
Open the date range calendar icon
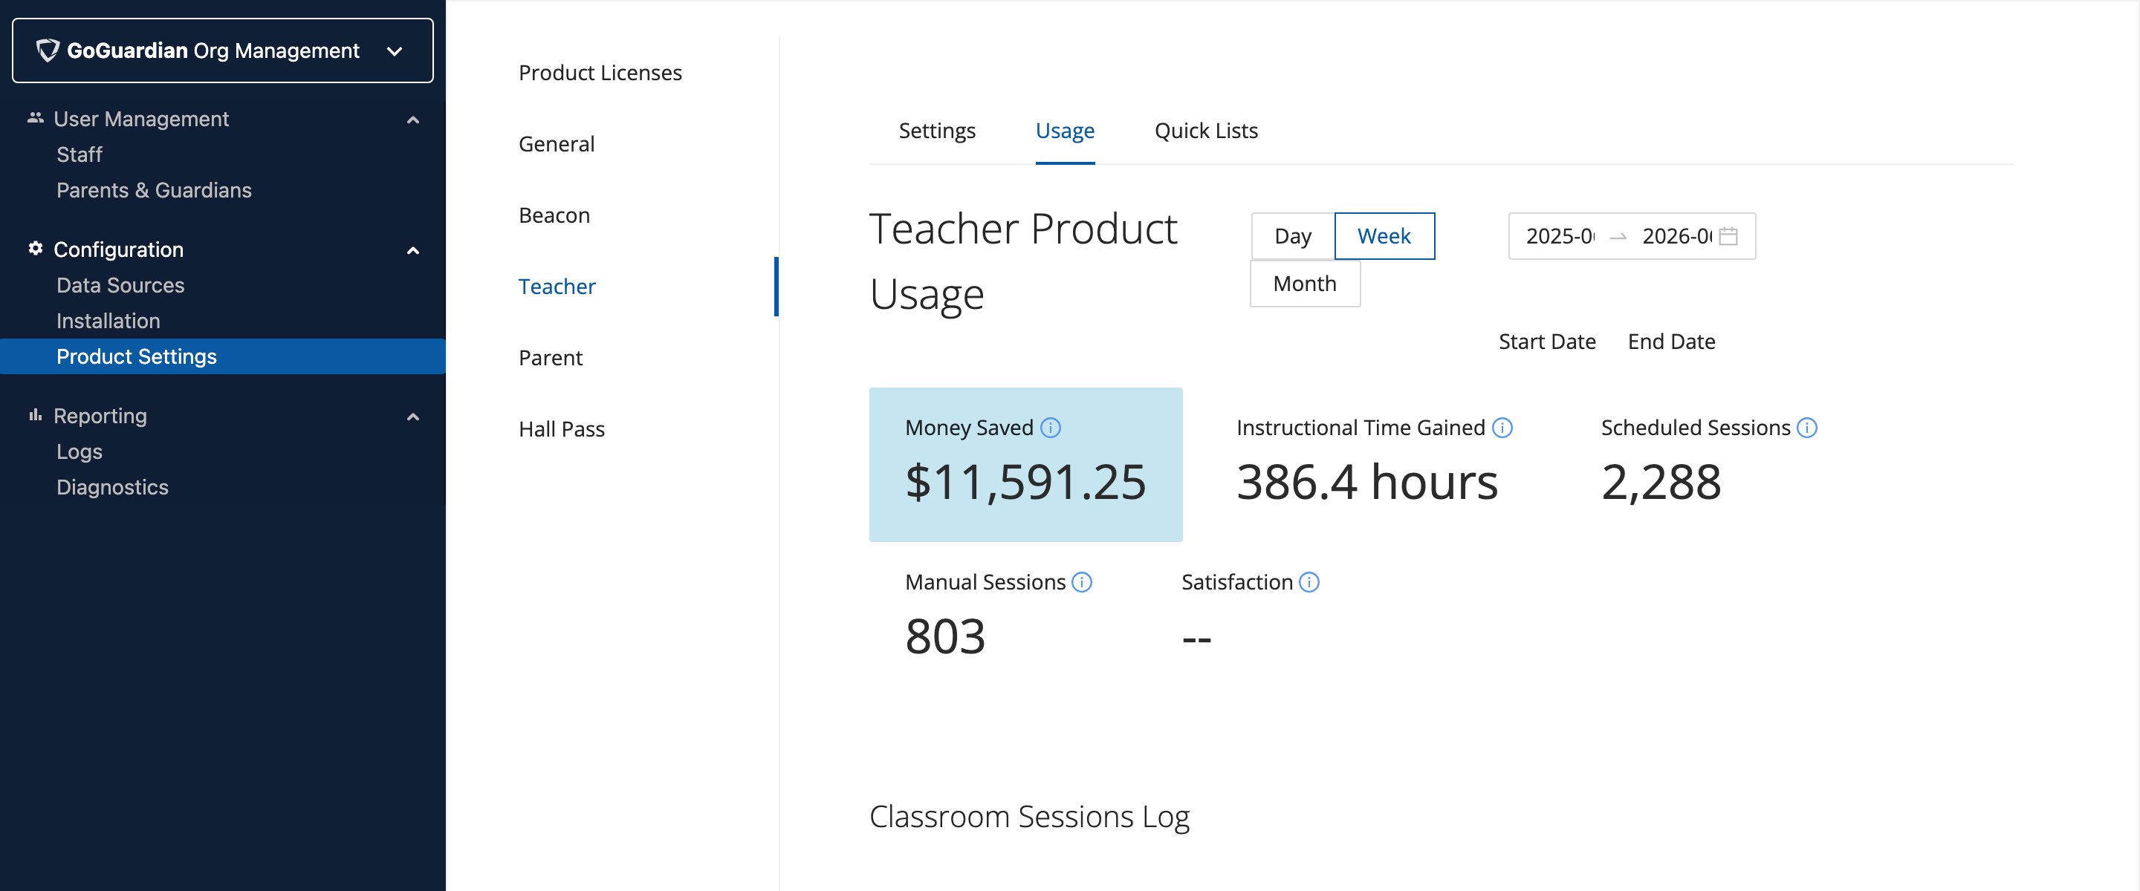click(x=1728, y=237)
